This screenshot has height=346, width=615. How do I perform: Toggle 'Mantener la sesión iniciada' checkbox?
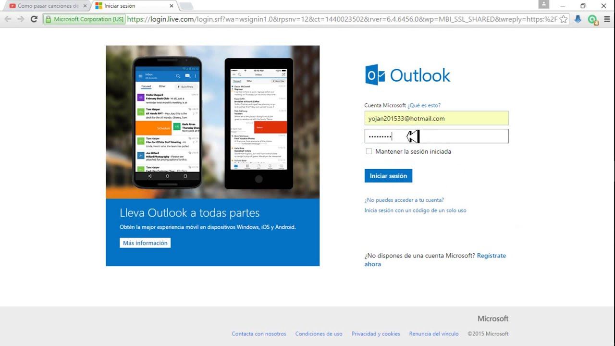point(369,151)
